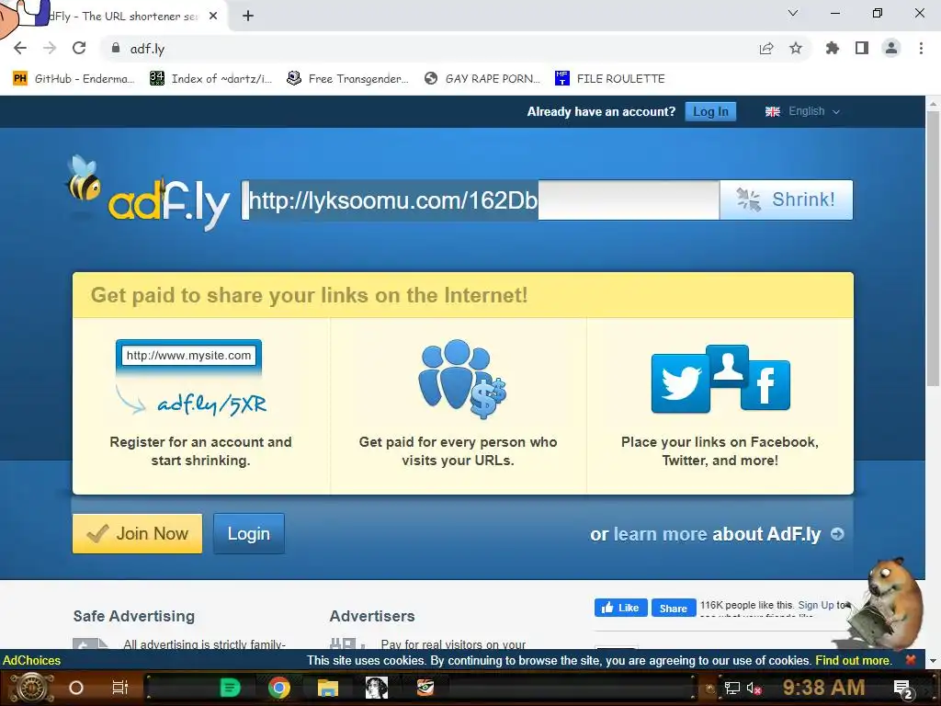Open the Chrome profile avatar

[891, 48]
